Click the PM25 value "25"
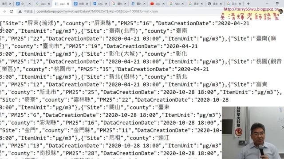Screen dimensions: 284x159 (91, 92)
